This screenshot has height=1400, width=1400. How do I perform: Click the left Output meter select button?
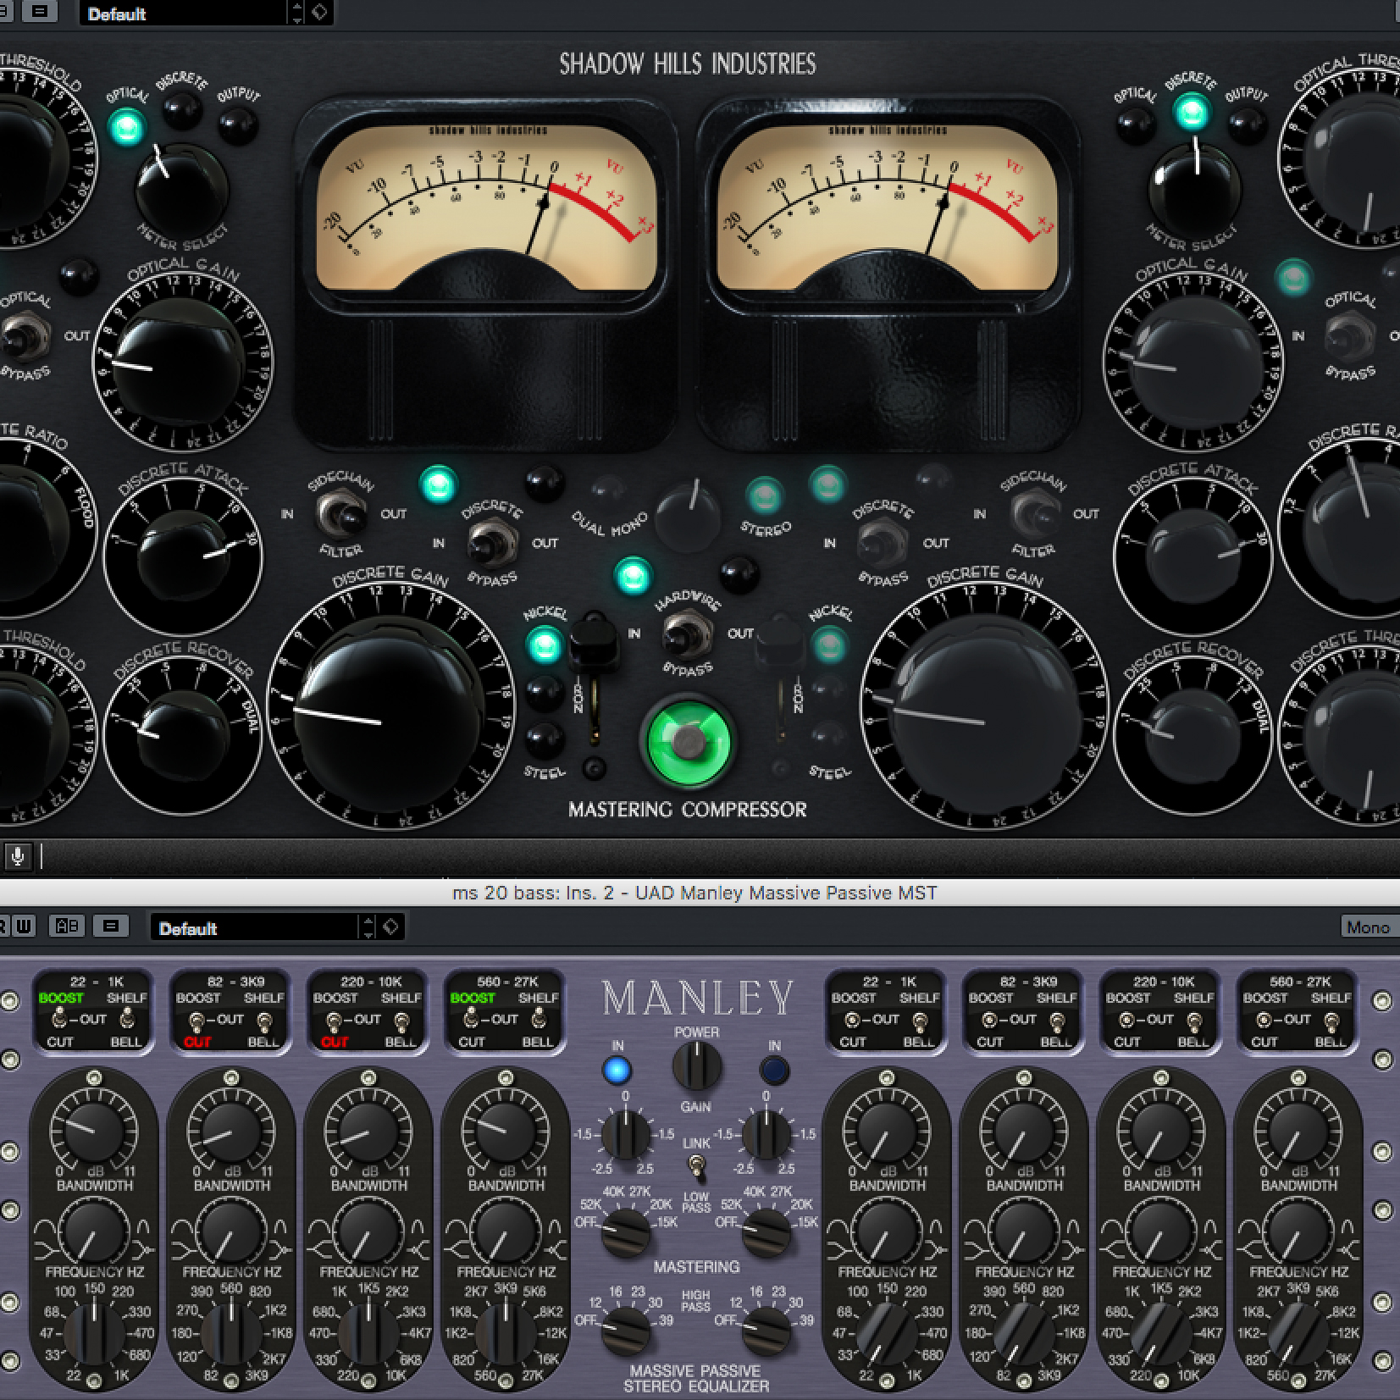tap(238, 126)
